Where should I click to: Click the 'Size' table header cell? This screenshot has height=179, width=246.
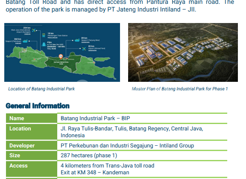point(32,156)
